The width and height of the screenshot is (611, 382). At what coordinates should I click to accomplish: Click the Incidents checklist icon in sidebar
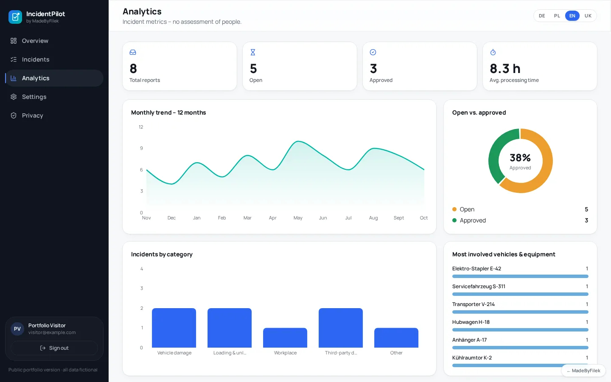14,59
